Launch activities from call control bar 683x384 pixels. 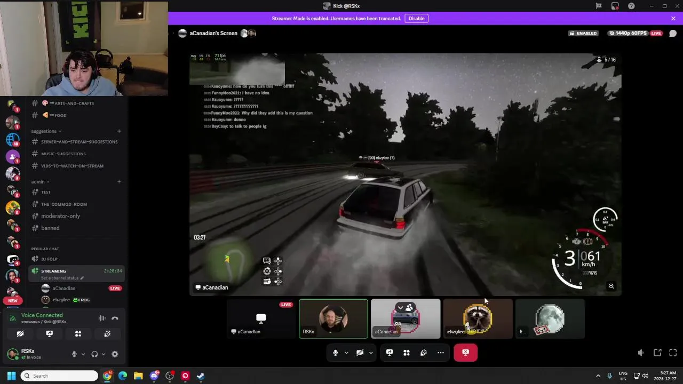click(407, 353)
